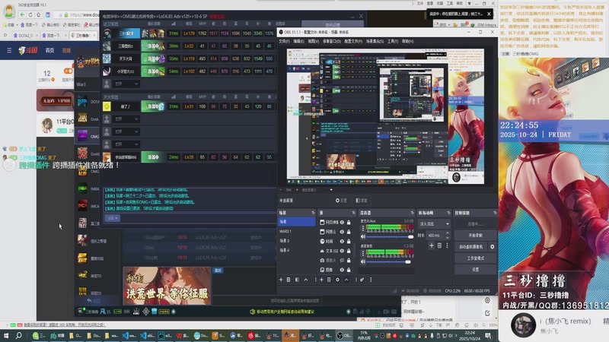Mute 桌面音频 speaker icon
Viewport: 609px width, 342px height.
tap(363, 261)
